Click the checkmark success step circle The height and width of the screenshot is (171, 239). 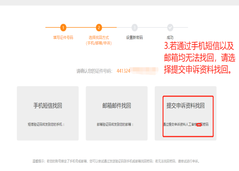[170, 27]
